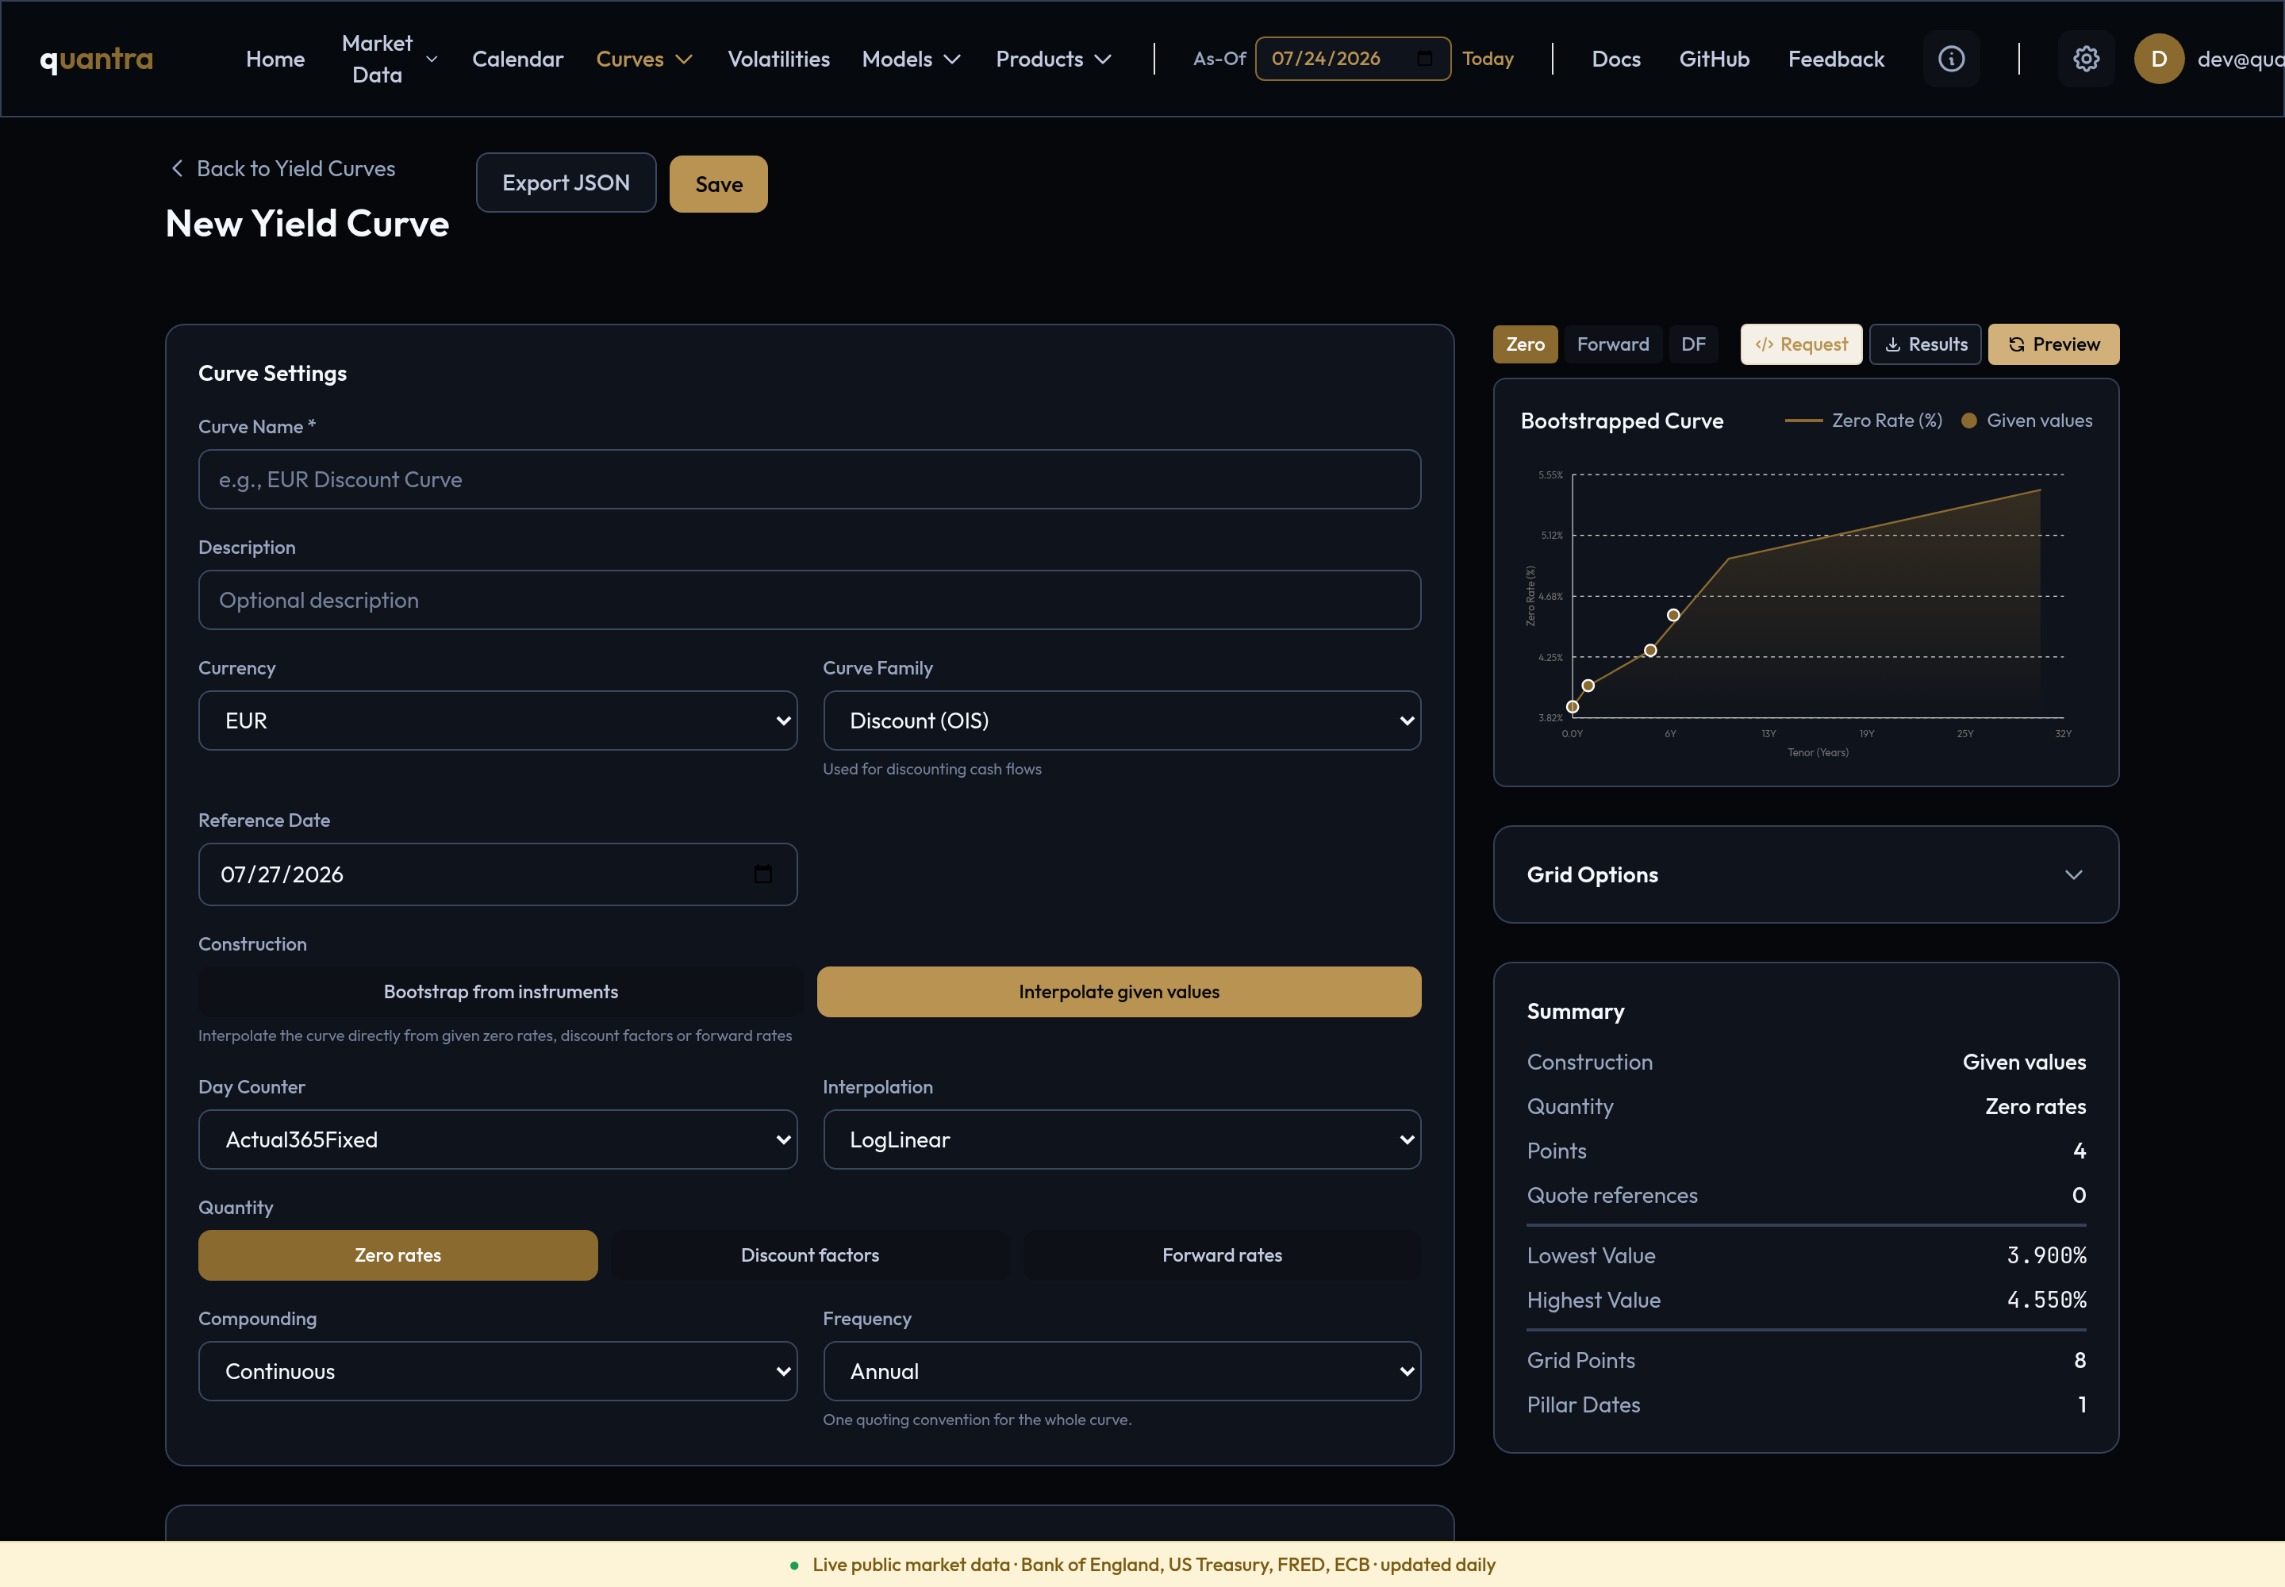Open the Feedback link
The width and height of the screenshot is (2285, 1587).
(x=1836, y=59)
